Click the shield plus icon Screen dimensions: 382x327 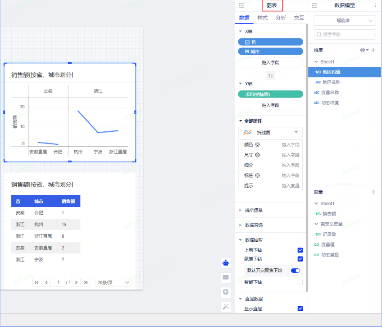pyautogui.click(x=226, y=292)
